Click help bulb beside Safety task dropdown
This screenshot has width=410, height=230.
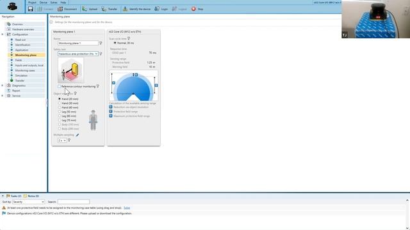(x=101, y=54)
